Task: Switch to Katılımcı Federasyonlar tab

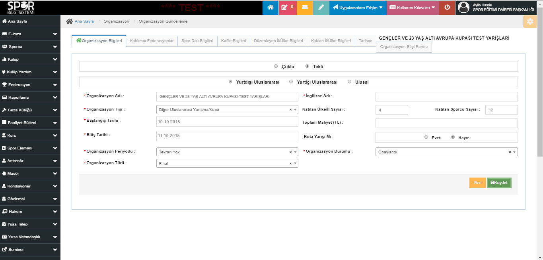Action: point(152,41)
